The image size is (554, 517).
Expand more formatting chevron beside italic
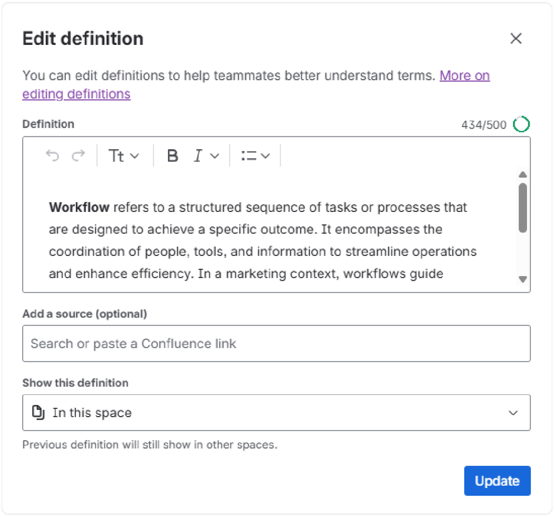pyautogui.click(x=215, y=156)
